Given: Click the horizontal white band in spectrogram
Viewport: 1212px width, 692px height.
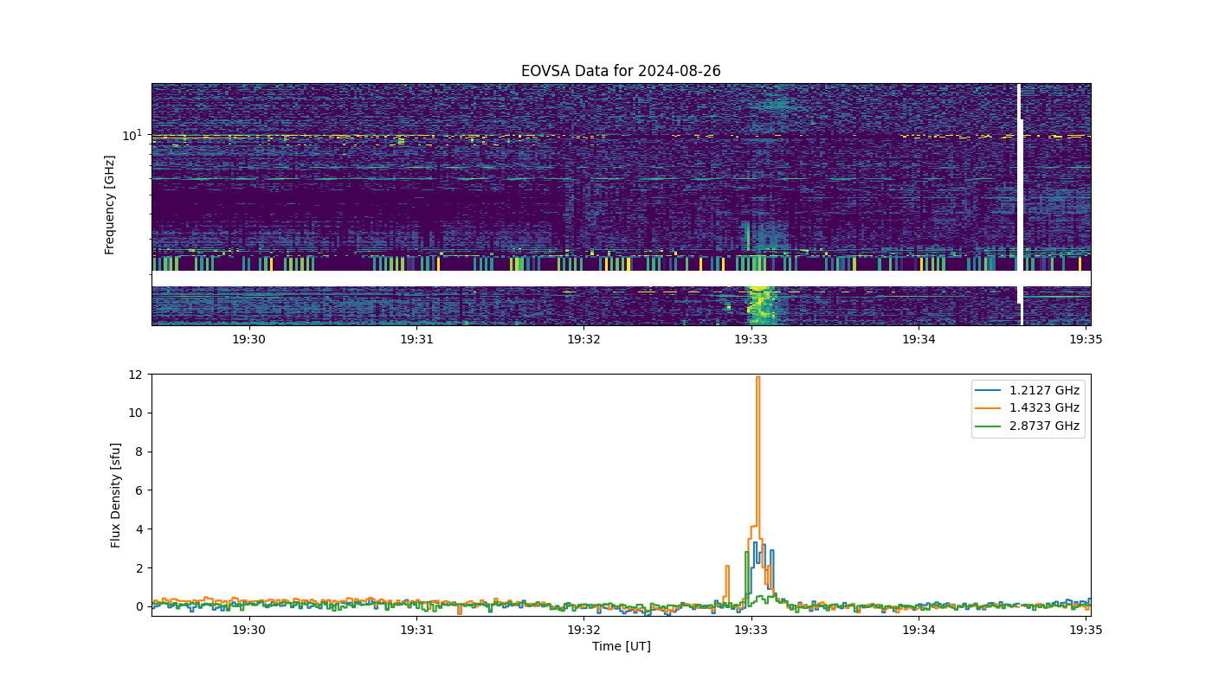Looking at the screenshot, I should (621, 279).
